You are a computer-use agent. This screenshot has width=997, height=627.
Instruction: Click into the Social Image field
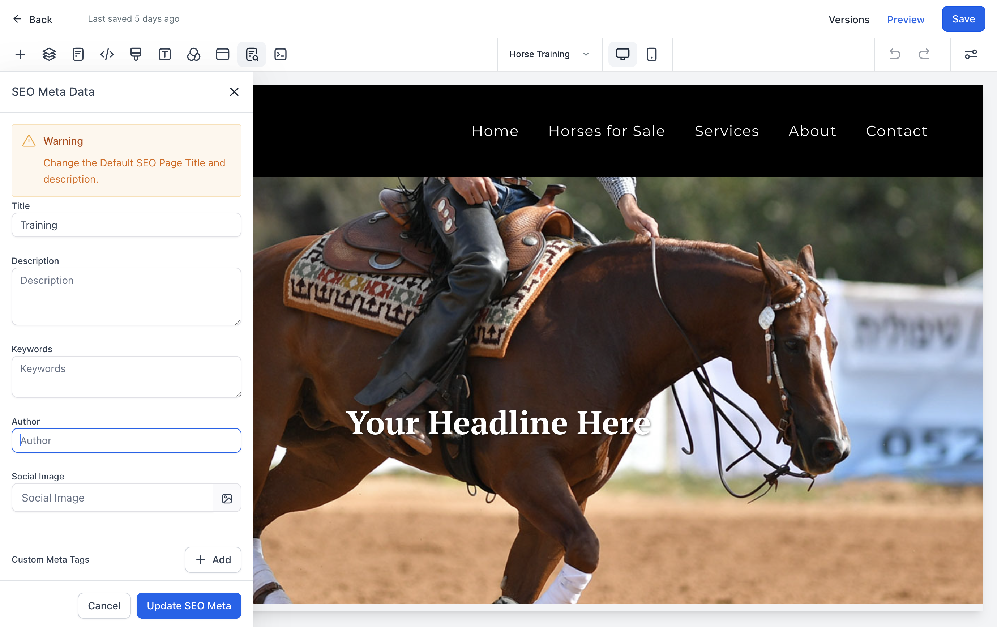112,498
